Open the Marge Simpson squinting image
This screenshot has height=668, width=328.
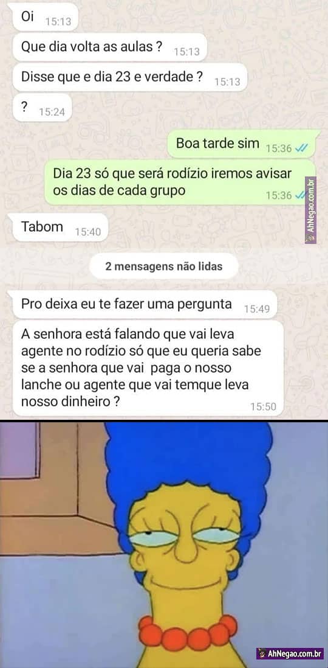tap(164, 544)
